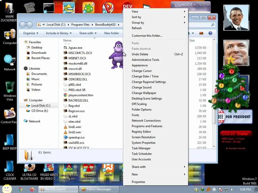Open the ULTRA CD BLOATWARE shortcut

click(x=29, y=172)
